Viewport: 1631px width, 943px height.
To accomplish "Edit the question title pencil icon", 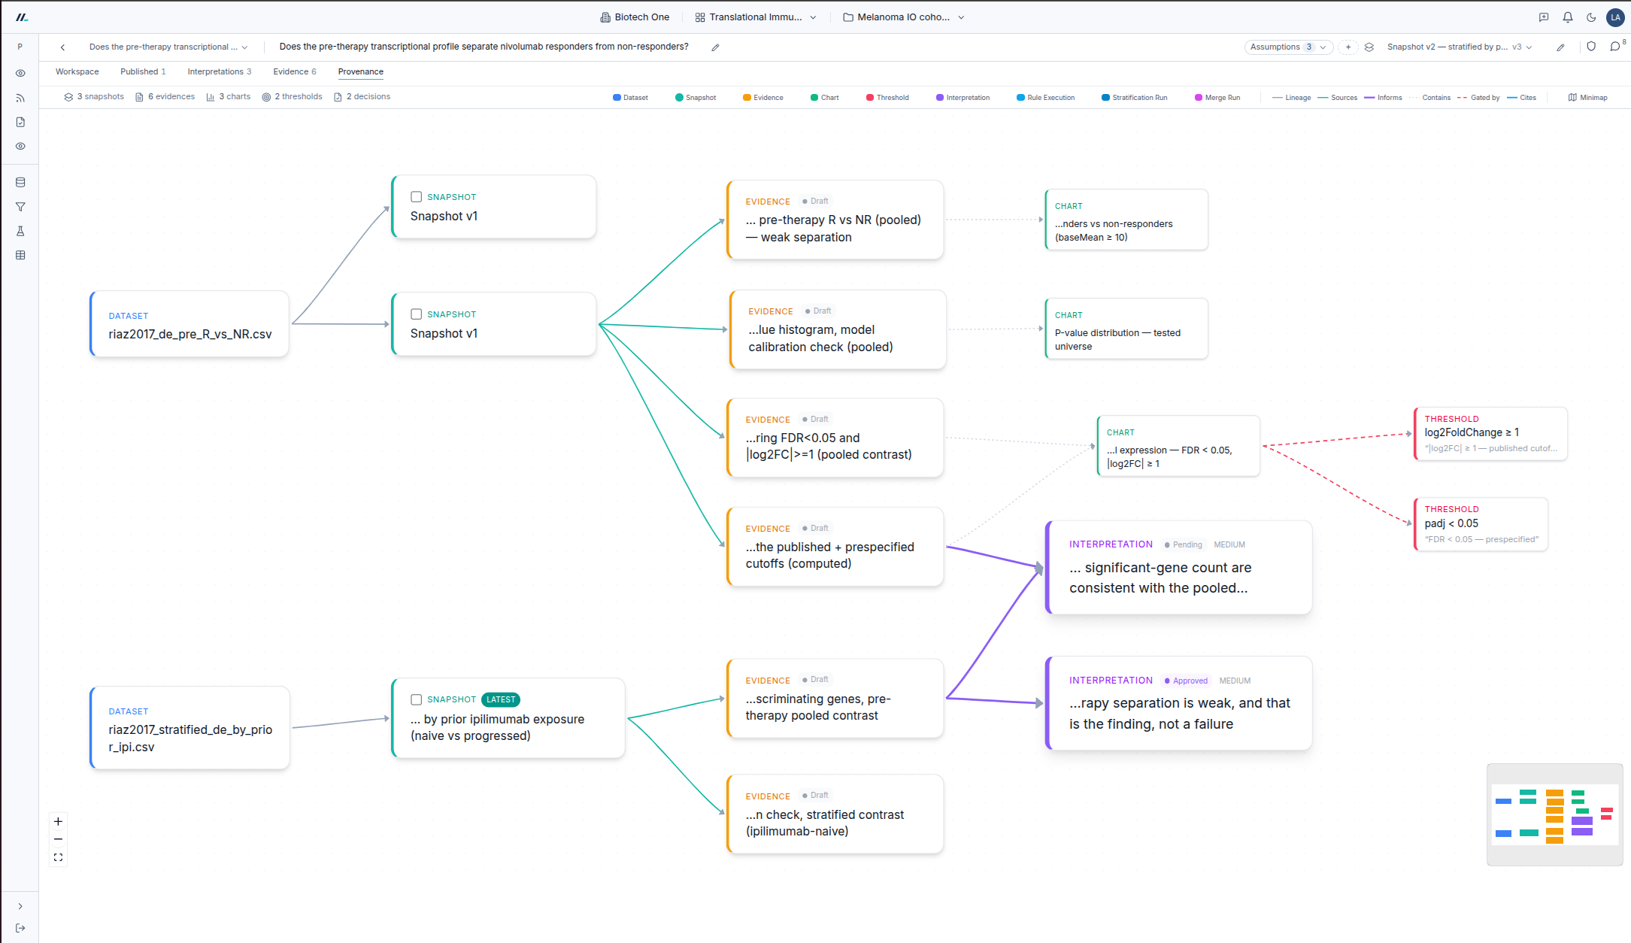I will click(715, 47).
